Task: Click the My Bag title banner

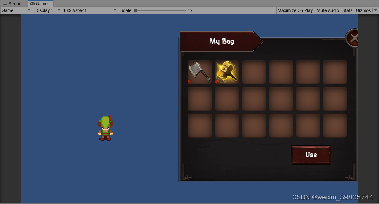Action: coord(221,41)
